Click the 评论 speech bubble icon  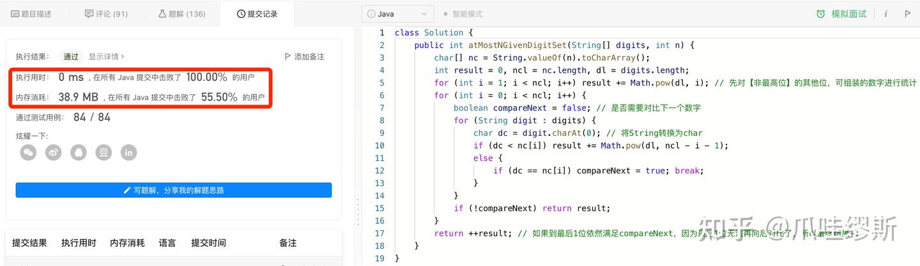click(89, 13)
